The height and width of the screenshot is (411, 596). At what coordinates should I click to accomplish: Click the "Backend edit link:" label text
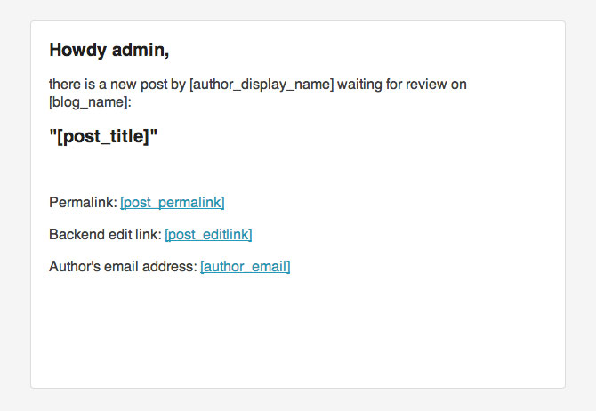[x=106, y=234]
